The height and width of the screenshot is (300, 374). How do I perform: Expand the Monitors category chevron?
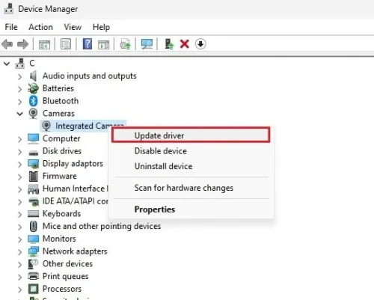20,239
